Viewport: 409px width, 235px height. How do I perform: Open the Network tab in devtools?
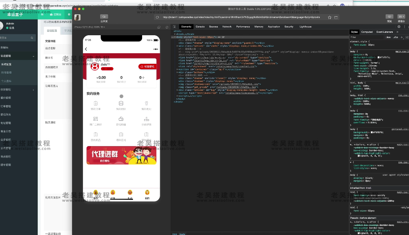click(227, 27)
